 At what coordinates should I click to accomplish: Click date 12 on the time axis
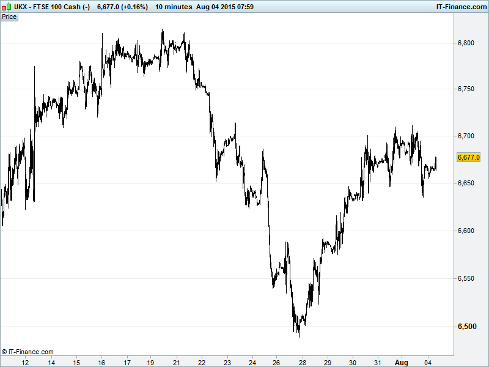point(26,362)
